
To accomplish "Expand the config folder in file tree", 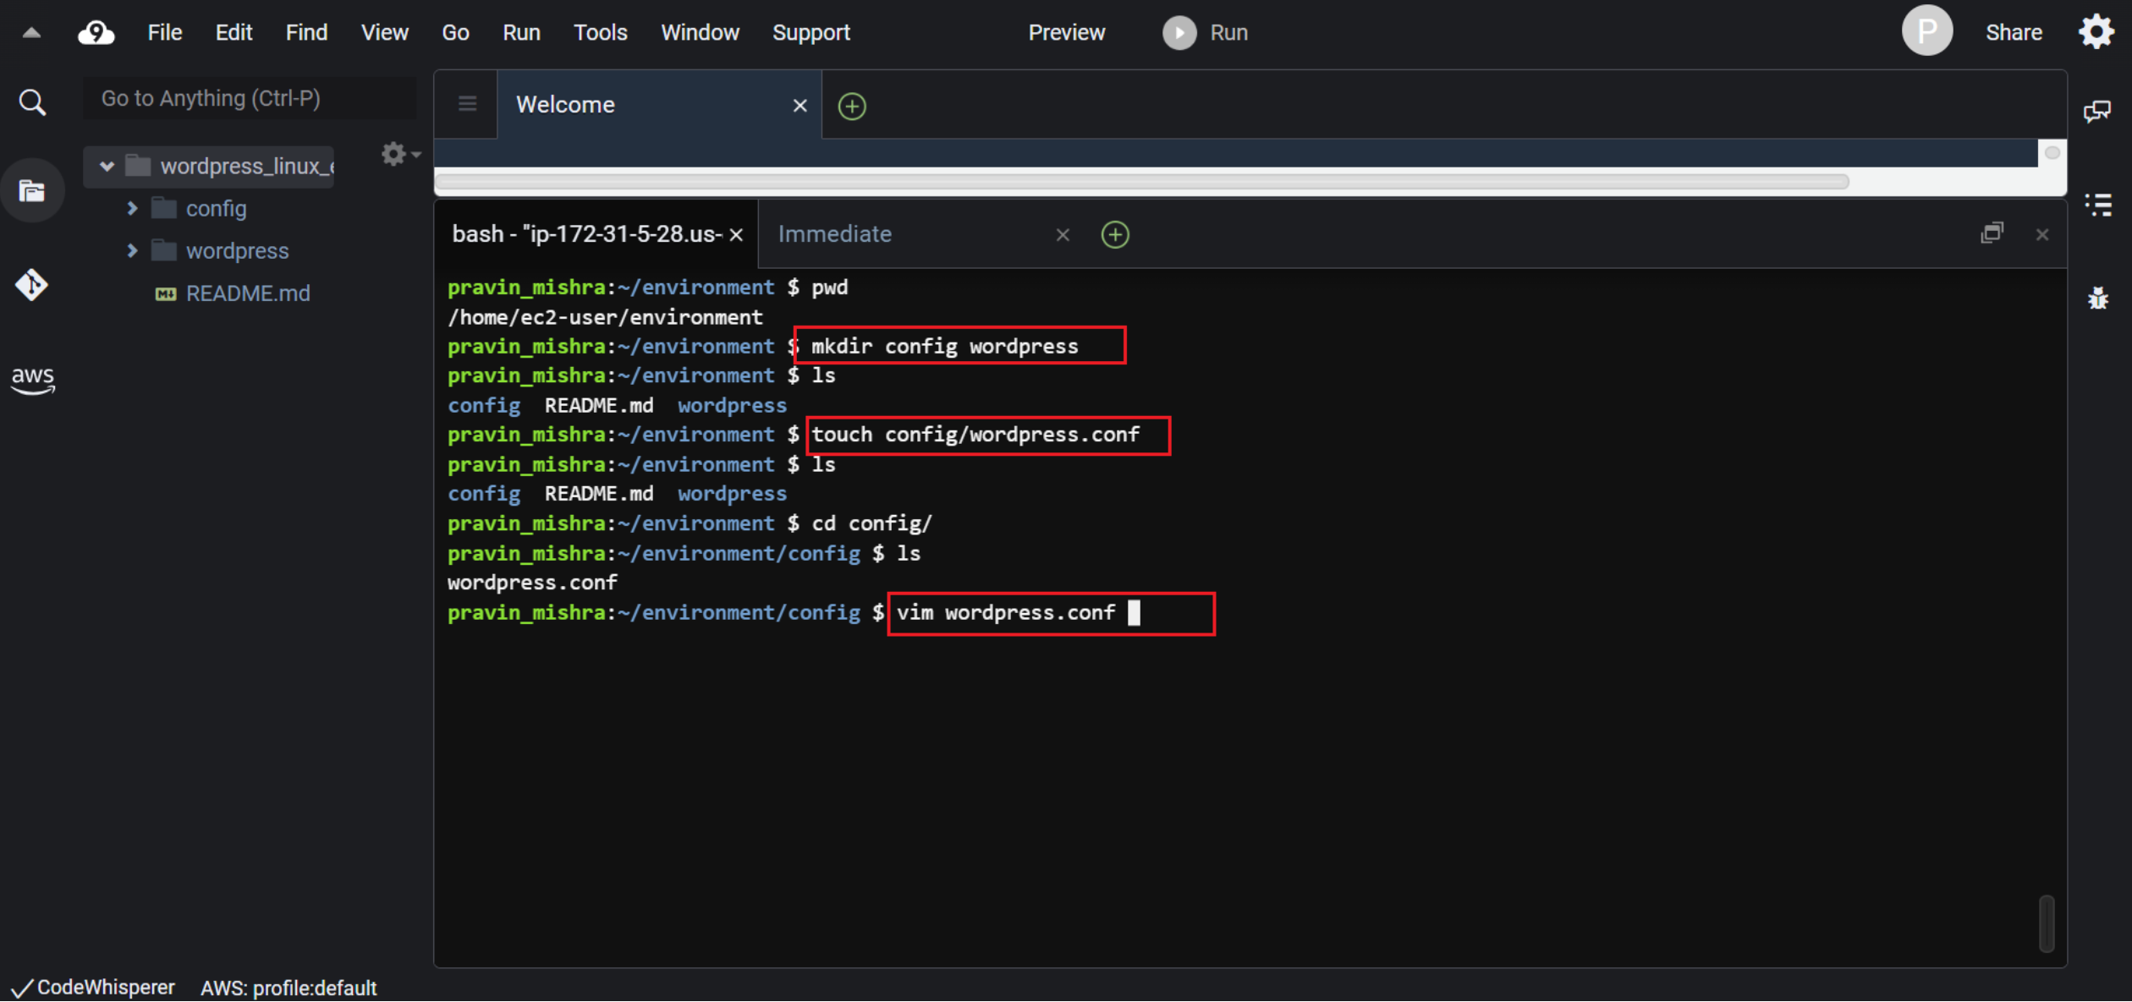I will tap(132, 208).
